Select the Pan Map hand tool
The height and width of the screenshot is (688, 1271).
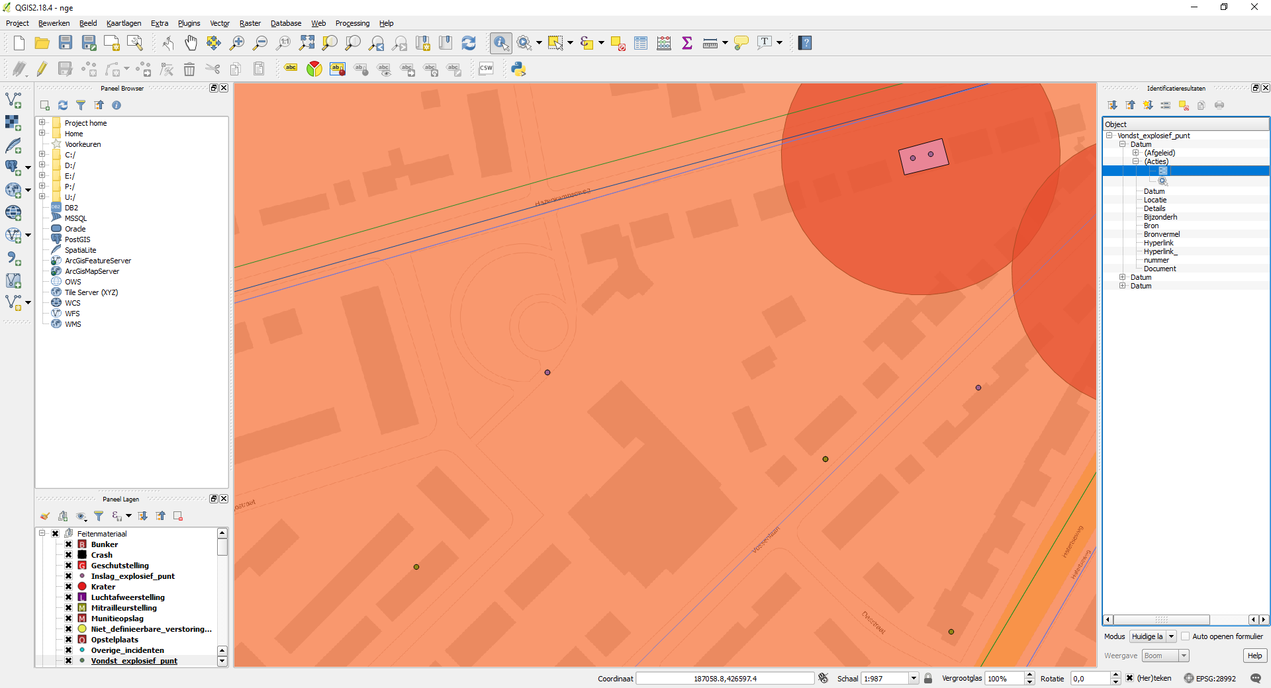point(191,43)
